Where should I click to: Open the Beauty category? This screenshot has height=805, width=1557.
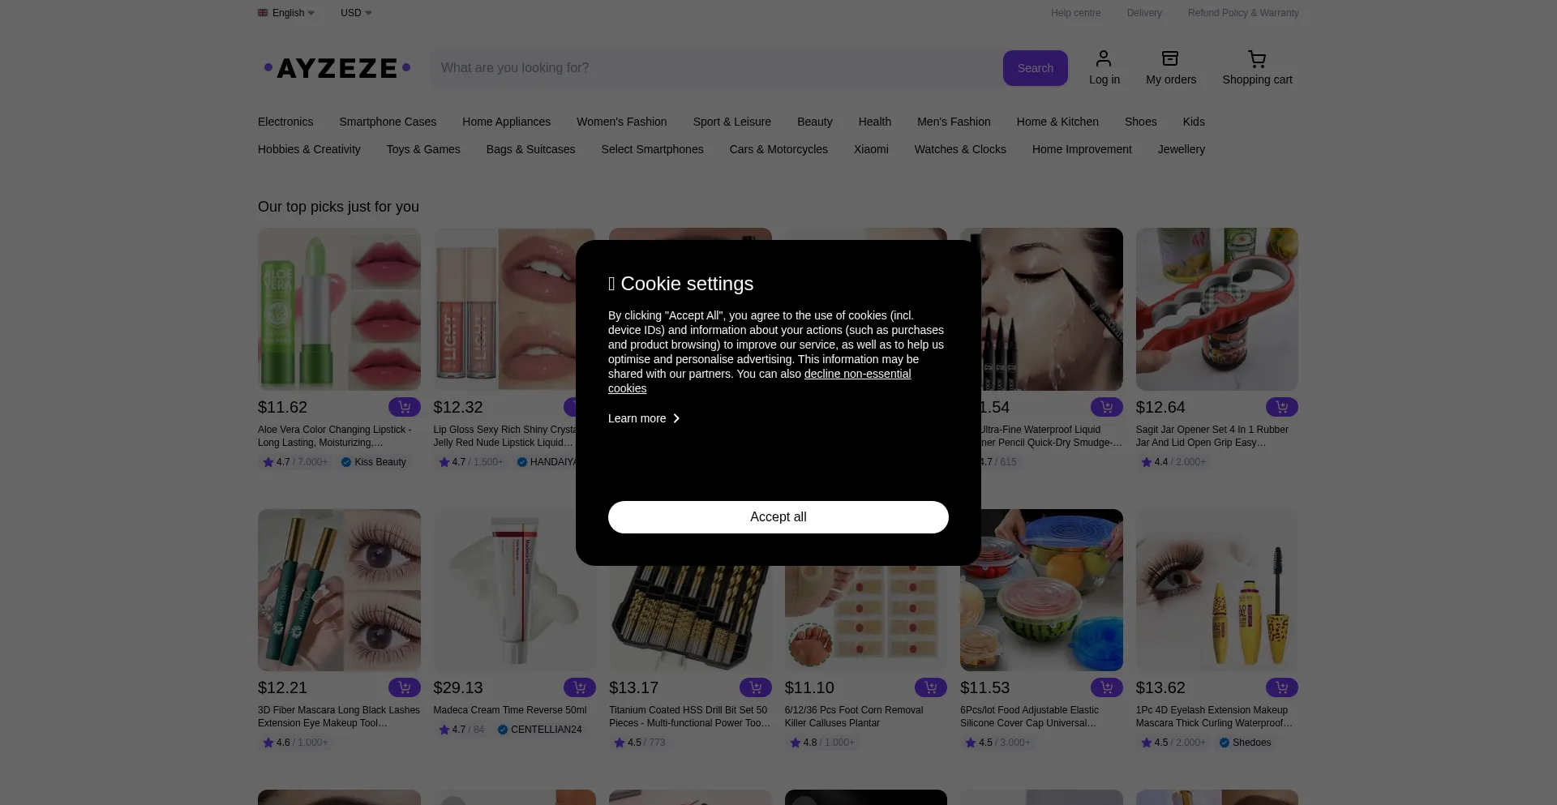814,122
